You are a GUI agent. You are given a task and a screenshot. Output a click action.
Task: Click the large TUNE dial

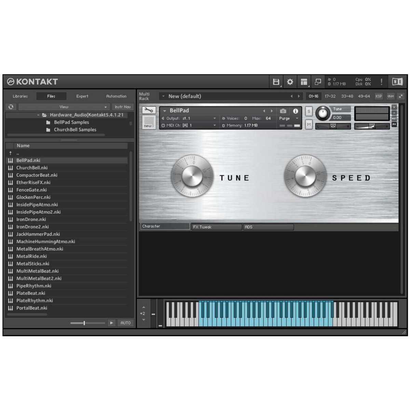pos(192,176)
